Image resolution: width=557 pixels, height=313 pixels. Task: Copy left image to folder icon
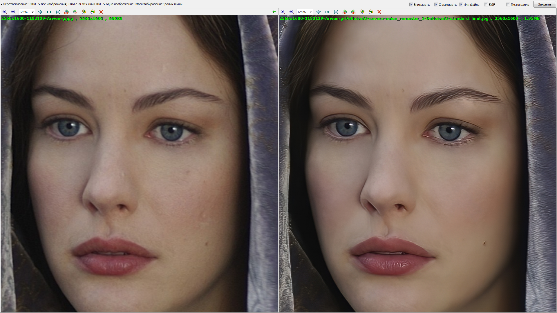click(x=84, y=12)
